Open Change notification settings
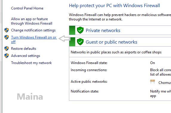The height and width of the screenshot is (113, 171). click(33, 30)
